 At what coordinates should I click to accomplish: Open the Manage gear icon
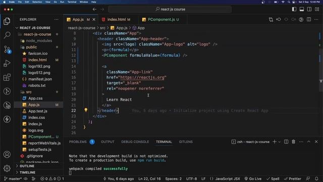[7, 168]
